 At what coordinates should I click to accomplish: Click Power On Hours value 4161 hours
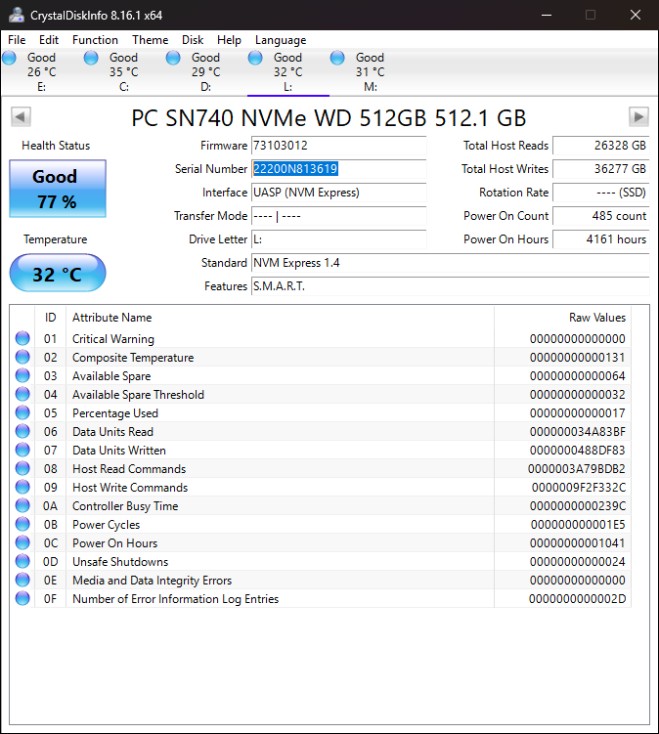(x=601, y=239)
